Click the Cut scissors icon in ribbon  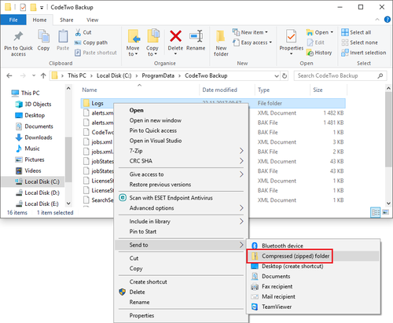click(x=78, y=32)
